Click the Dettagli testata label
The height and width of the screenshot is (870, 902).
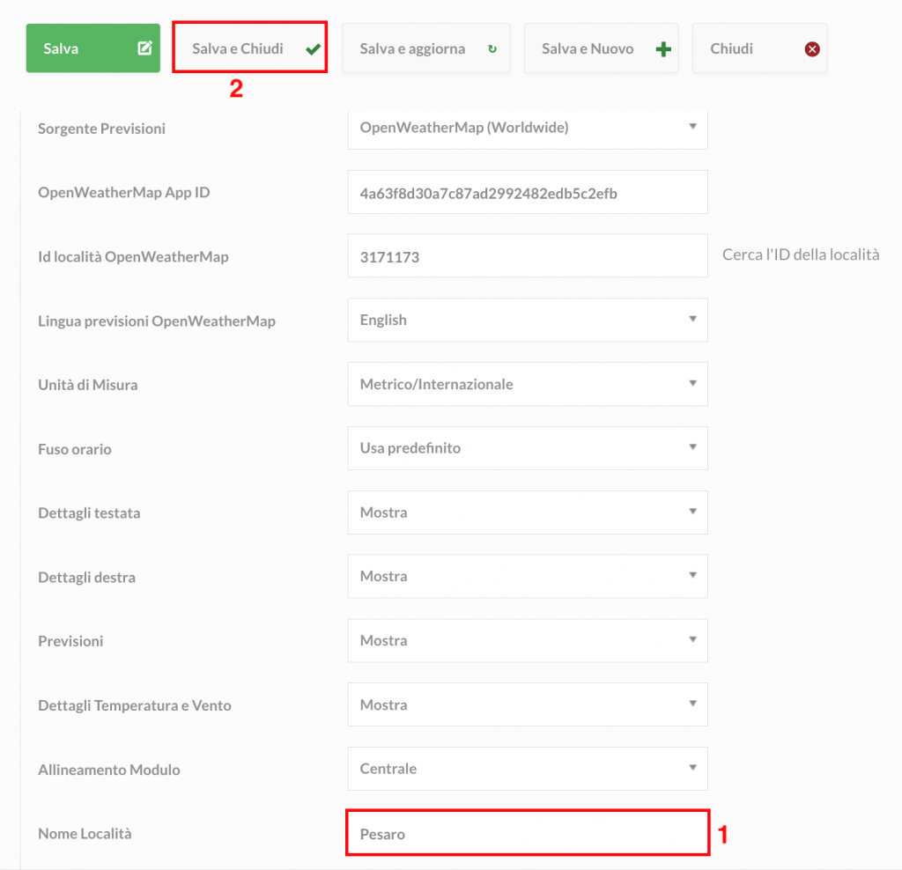click(x=89, y=512)
